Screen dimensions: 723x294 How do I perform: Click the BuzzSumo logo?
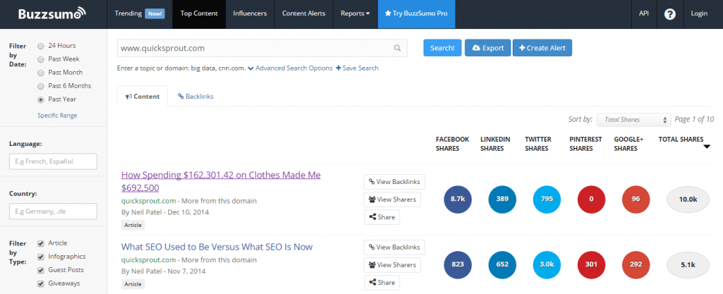coord(52,13)
